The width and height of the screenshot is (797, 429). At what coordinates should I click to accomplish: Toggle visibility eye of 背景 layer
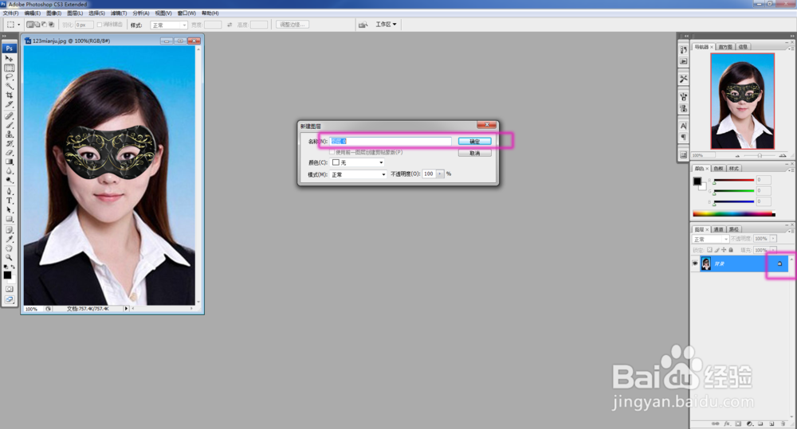695,263
